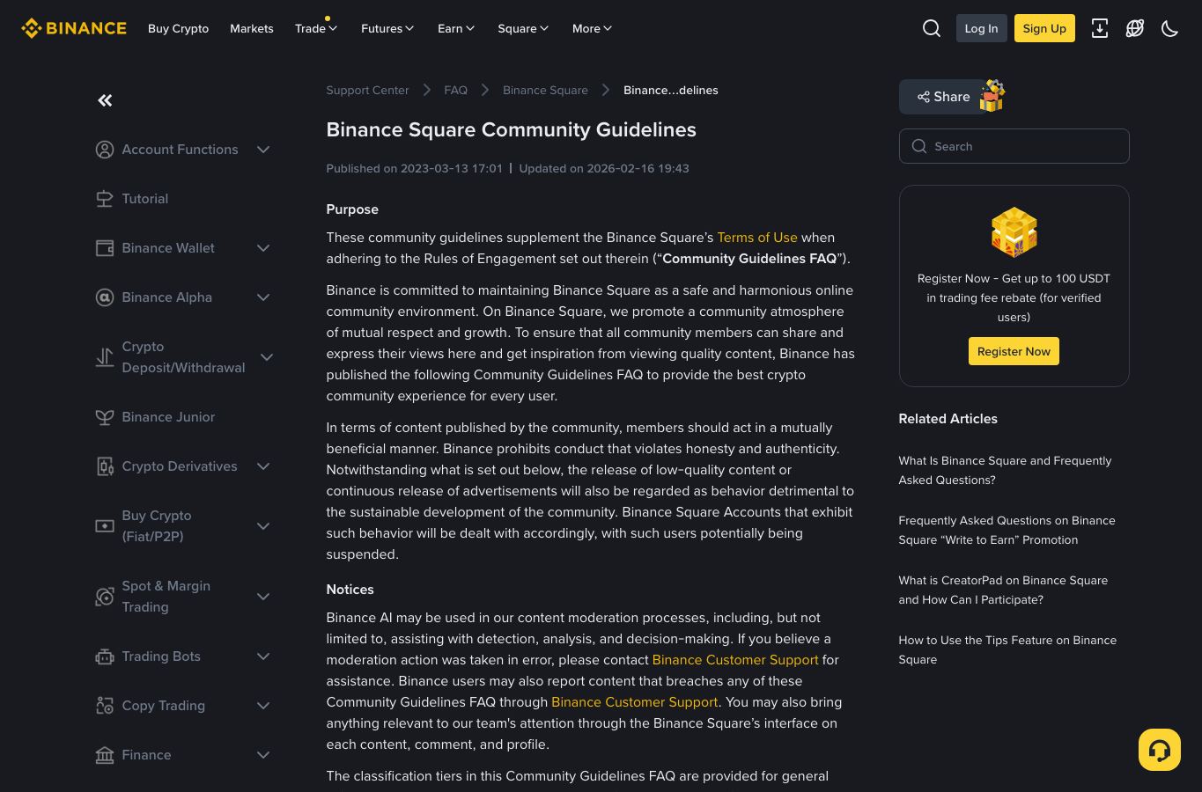Click the Spot & Margin Trading icon
Viewport: 1202px width, 792px height.
pyautogui.click(x=105, y=597)
